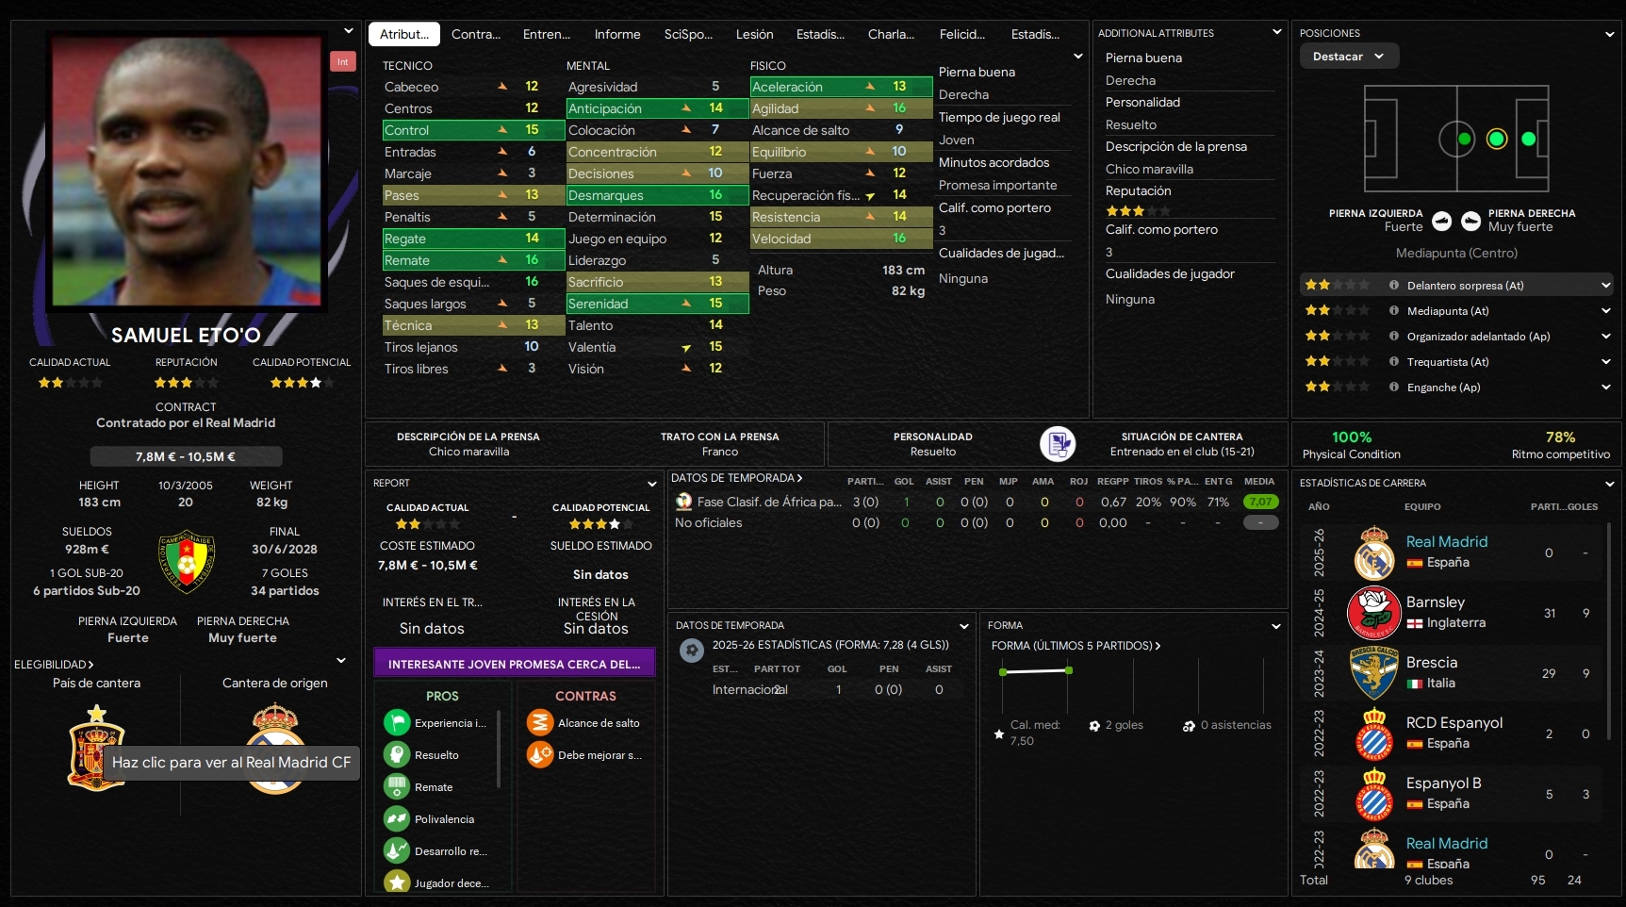Open the Destacar dropdown

point(1349,57)
